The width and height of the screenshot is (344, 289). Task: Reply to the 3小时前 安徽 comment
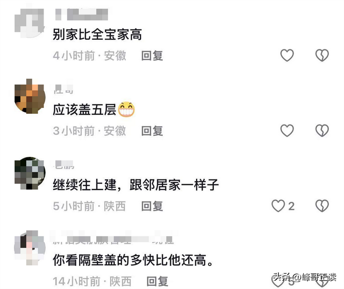coord(152,131)
